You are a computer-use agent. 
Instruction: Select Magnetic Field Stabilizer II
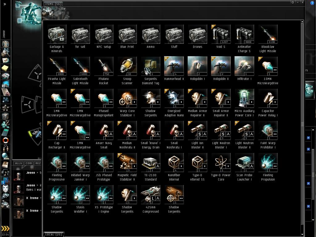tap(127, 167)
